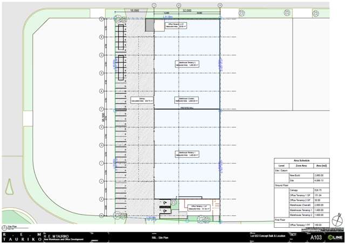This screenshot has width=345, height=244.
Task: Click the accessible parking symbol near the office
Action: pos(165,202)
